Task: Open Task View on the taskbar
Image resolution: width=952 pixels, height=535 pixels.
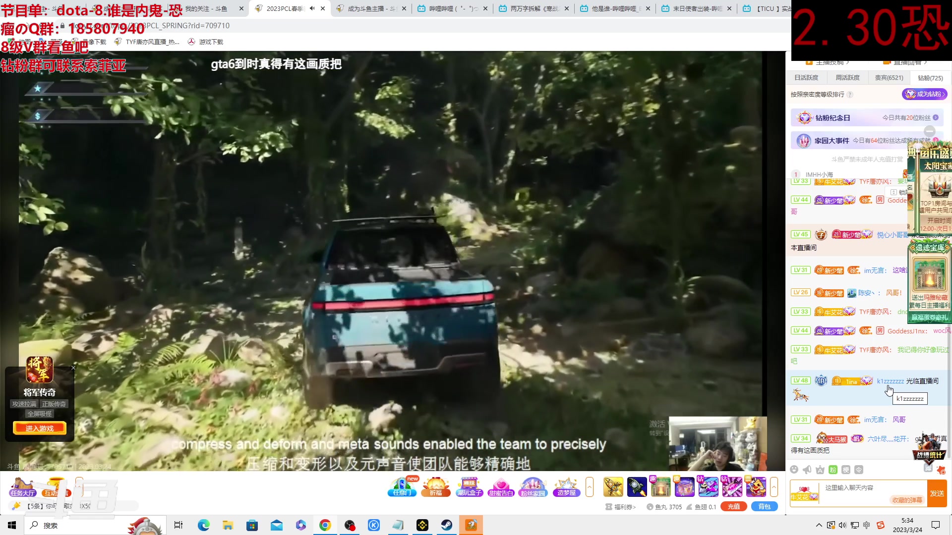Action: (x=178, y=525)
